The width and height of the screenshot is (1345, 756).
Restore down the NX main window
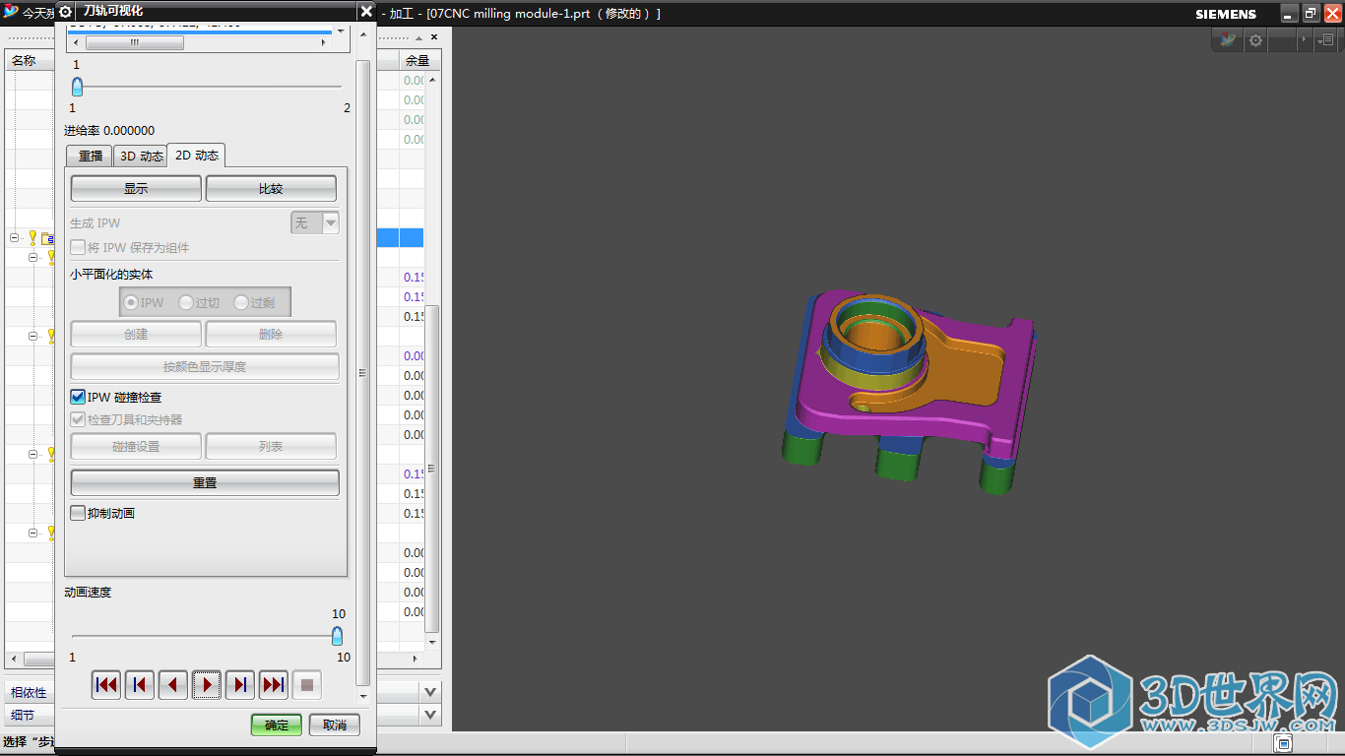[1311, 13]
